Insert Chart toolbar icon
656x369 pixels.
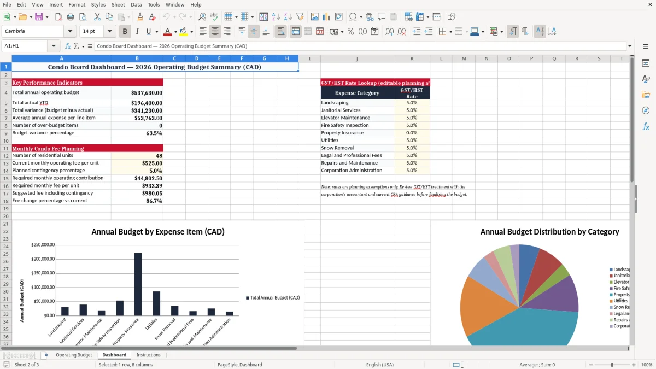[327, 17]
